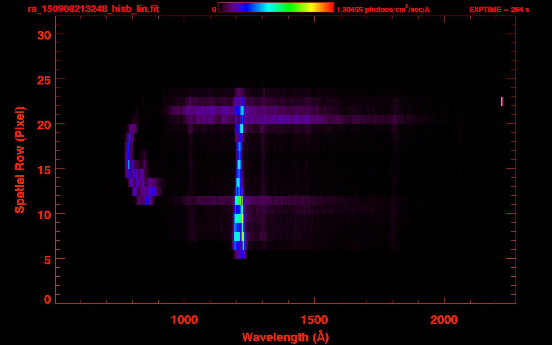Click the y-axis label 25
The image size is (552, 345).
point(44,80)
